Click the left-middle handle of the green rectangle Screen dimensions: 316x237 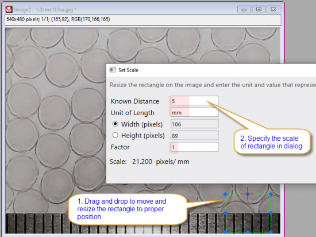coord(226,213)
